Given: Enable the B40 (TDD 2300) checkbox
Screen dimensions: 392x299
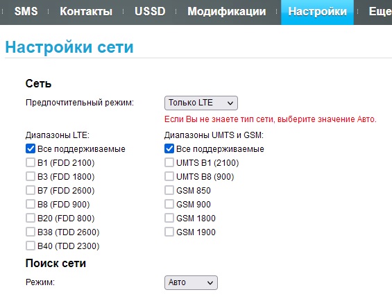Looking at the screenshot, I should (x=31, y=246).
